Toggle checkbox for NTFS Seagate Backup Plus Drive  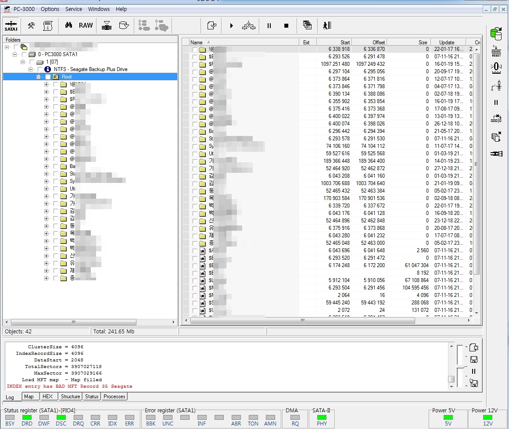point(40,69)
